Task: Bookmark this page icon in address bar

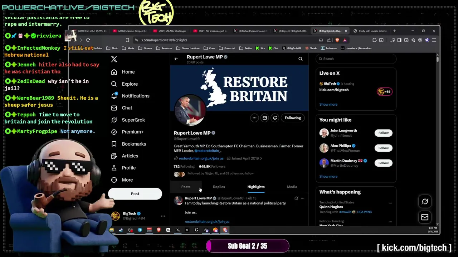Action: coord(127,40)
